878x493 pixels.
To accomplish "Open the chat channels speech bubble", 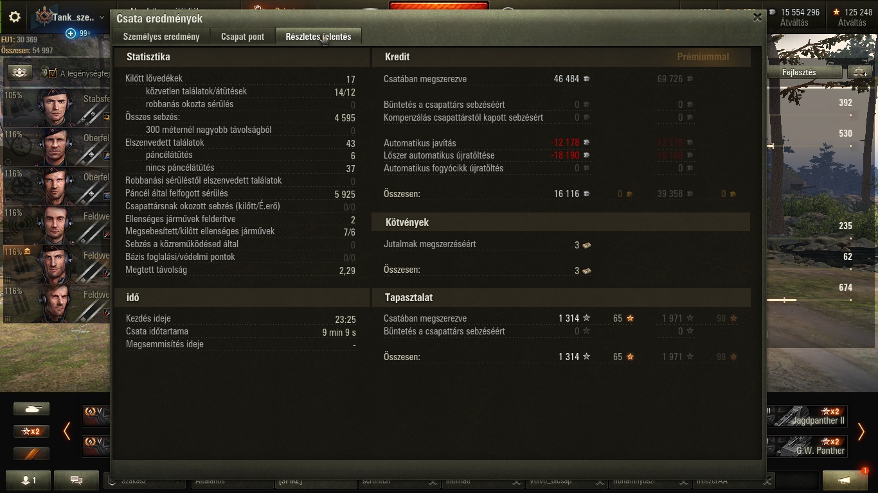I will pos(76,480).
